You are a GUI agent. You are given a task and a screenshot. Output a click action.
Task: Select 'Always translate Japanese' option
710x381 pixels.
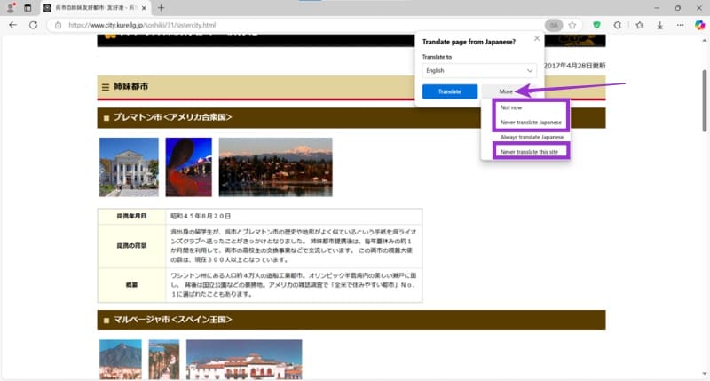pos(531,137)
